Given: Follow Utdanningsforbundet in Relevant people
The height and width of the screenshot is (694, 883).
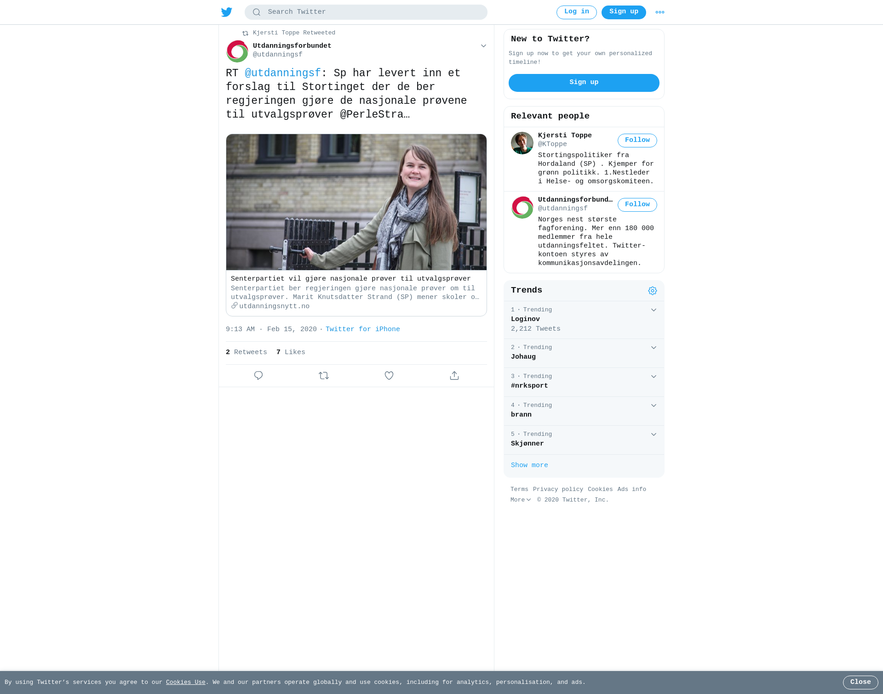Looking at the screenshot, I should pos(637,205).
